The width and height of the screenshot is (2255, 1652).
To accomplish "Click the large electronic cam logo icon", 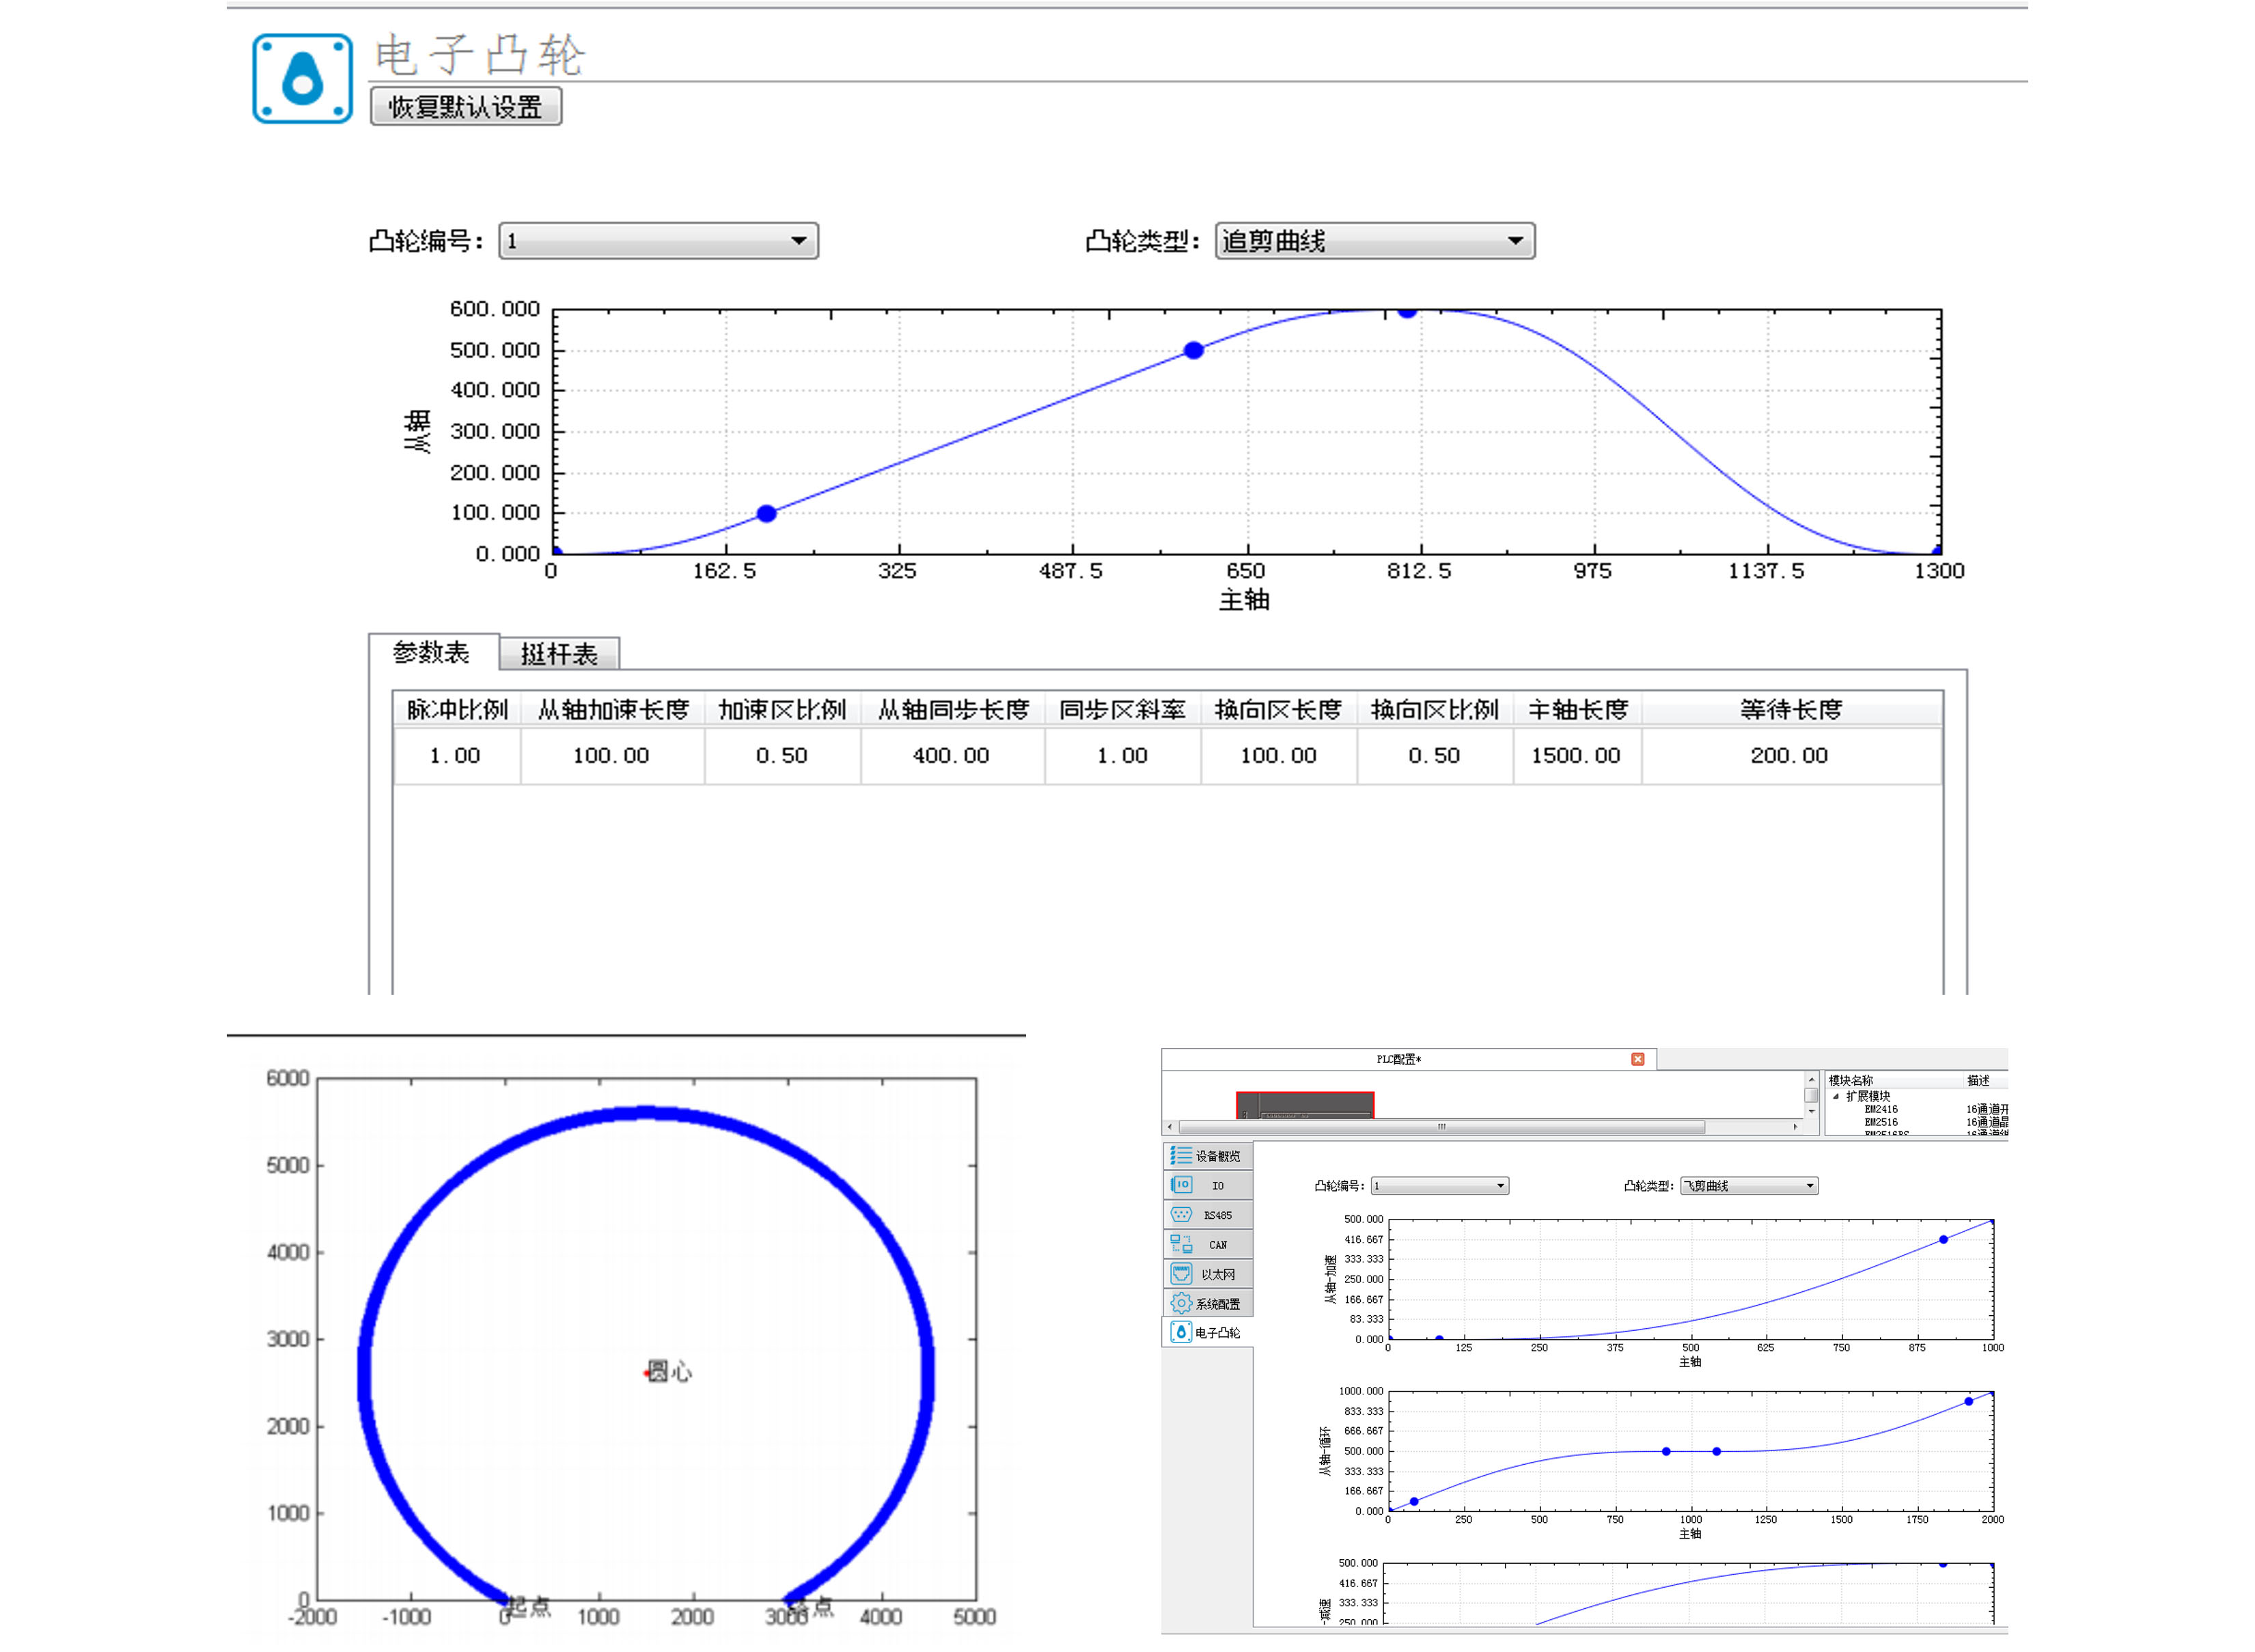I will [x=302, y=78].
